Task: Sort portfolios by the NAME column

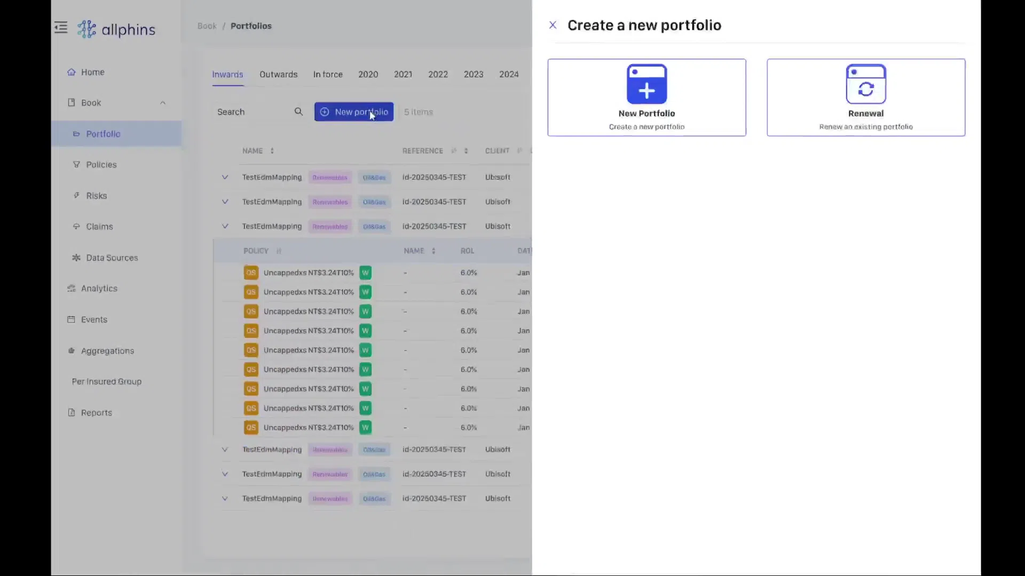Action: pyautogui.click(x=272, y=151)
